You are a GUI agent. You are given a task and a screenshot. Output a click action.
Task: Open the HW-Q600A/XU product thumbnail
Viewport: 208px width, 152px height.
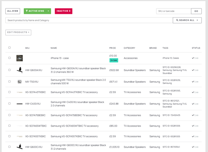(19, 70)
